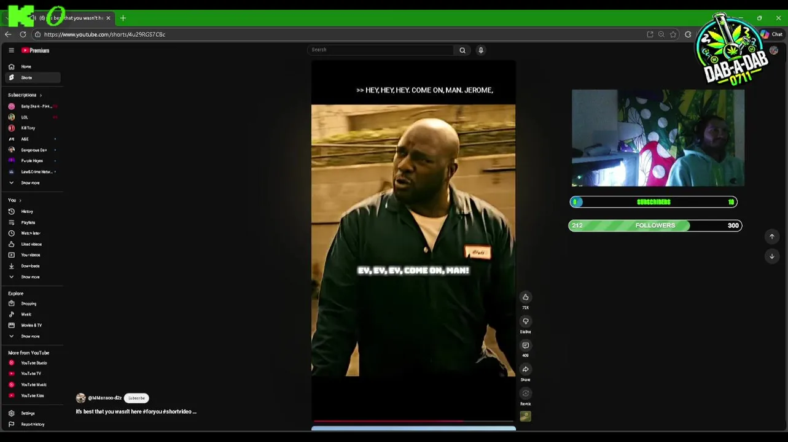Open Dangerous Dan subscription channel
788x442 pixels.
coord(33,150)
